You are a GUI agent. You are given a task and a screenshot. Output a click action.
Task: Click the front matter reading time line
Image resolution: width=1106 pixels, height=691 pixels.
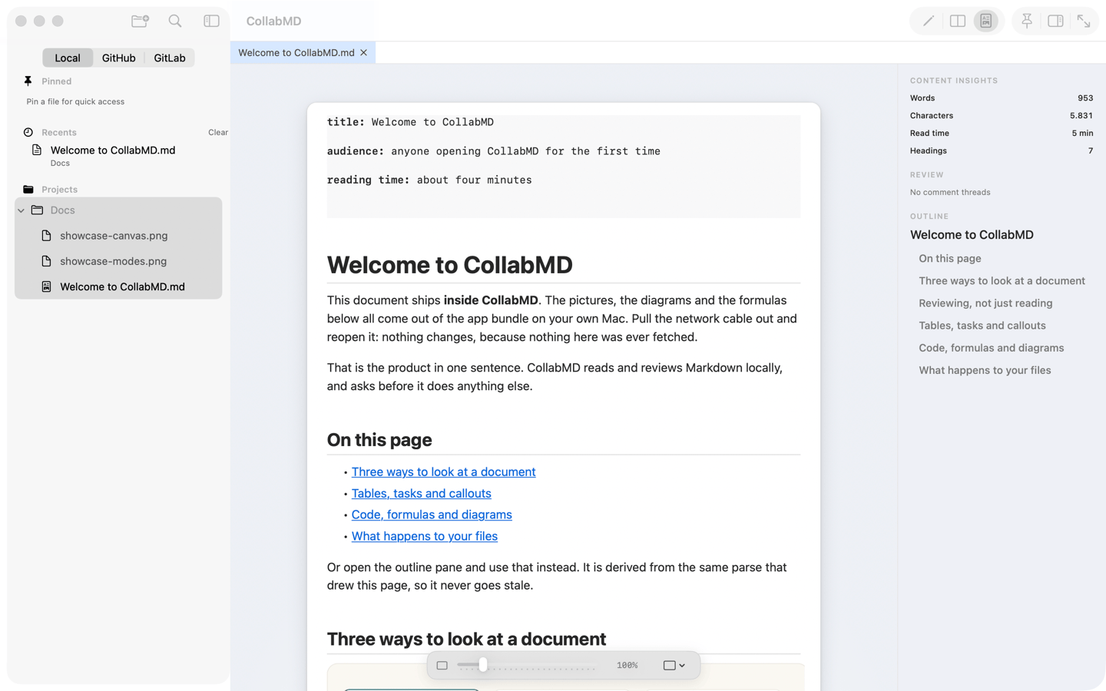429,180
